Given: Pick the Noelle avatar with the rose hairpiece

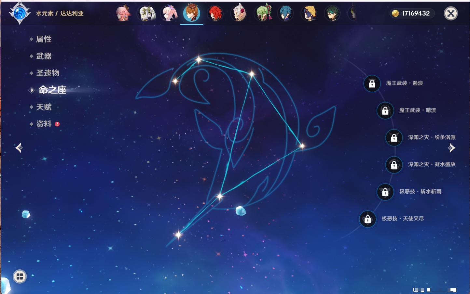Looking at the screenshot, I should coord(239,13).
